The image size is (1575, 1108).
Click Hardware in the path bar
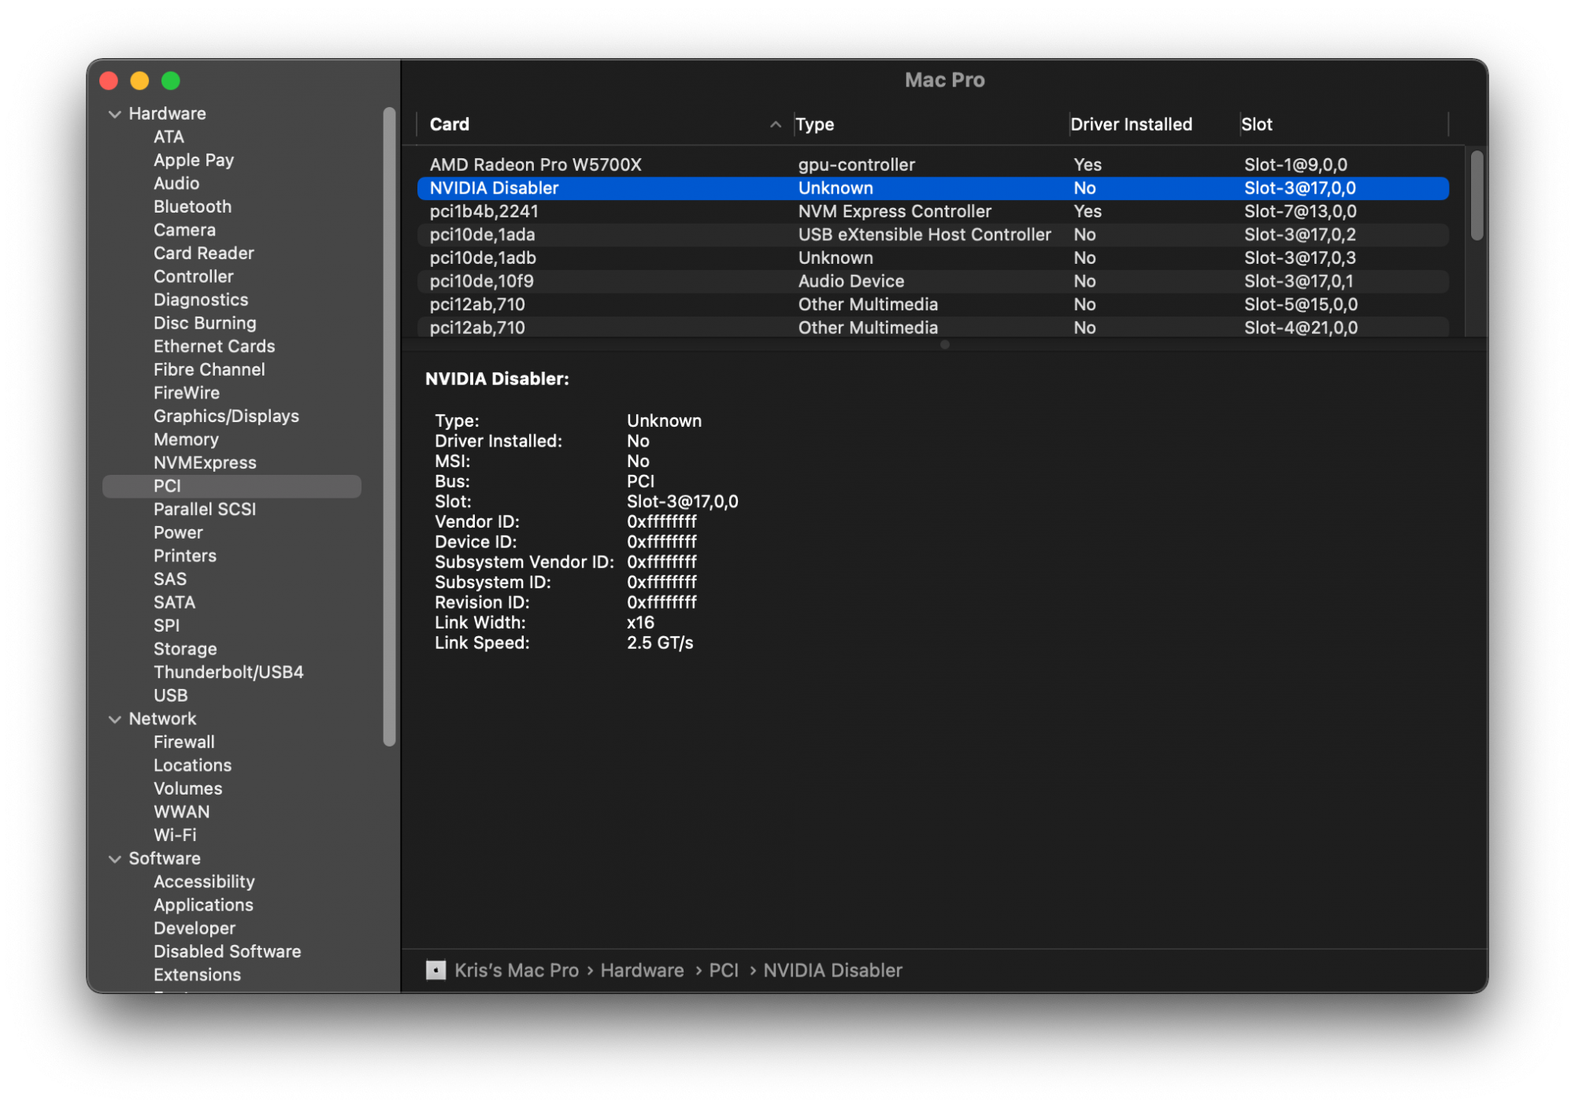coord(642,970)
